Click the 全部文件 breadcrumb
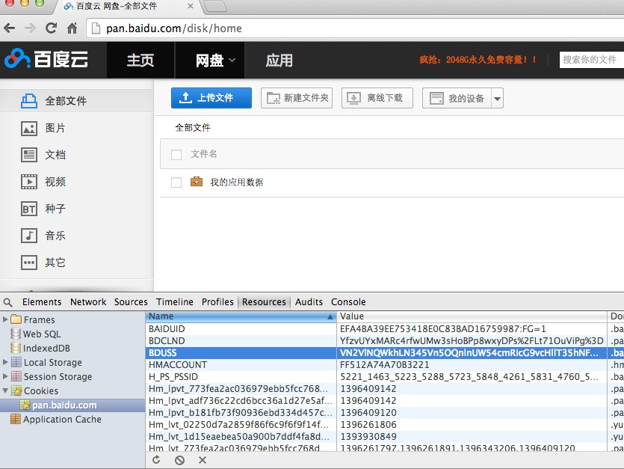The image size is (624, 469). [193, 127]
